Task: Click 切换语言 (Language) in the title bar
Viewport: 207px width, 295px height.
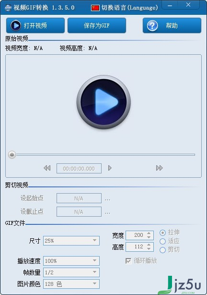Action: tap(129, 8)
